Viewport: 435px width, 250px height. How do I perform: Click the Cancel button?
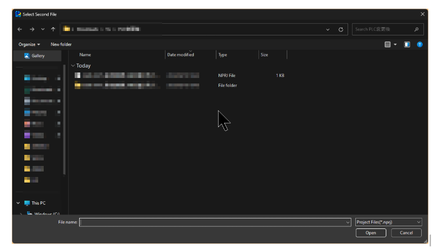[x=406, y=233]
